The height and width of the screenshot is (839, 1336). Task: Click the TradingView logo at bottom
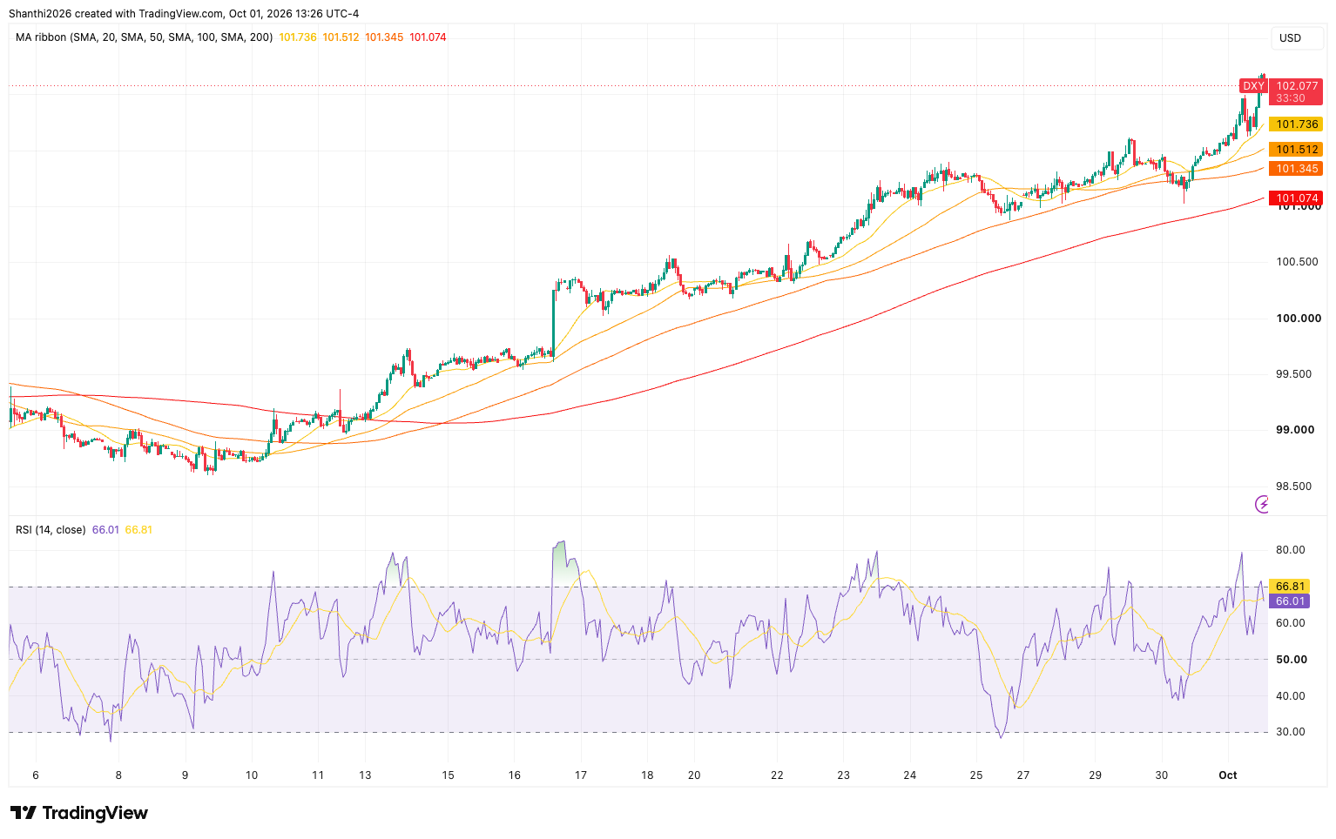pyautogui.click(x=79, y=813)
